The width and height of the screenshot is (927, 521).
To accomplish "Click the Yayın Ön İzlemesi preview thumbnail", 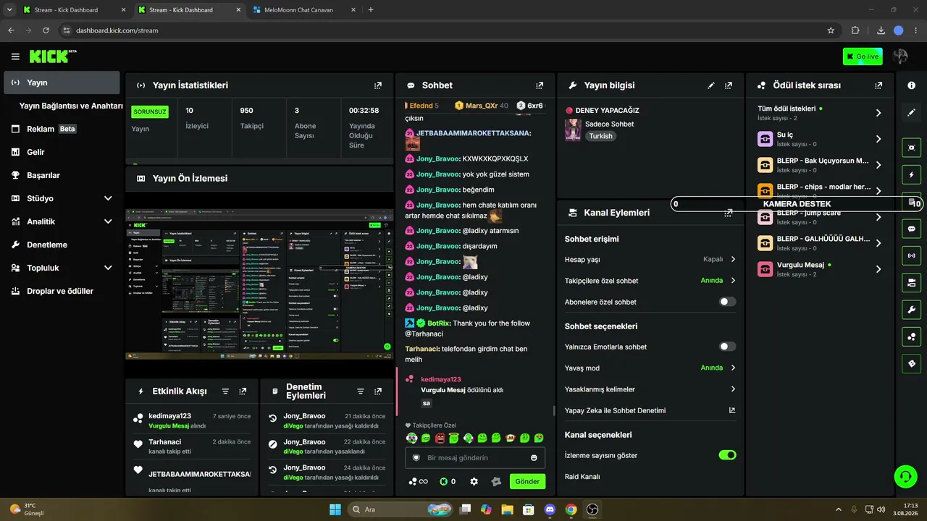I will pos(260,284).
